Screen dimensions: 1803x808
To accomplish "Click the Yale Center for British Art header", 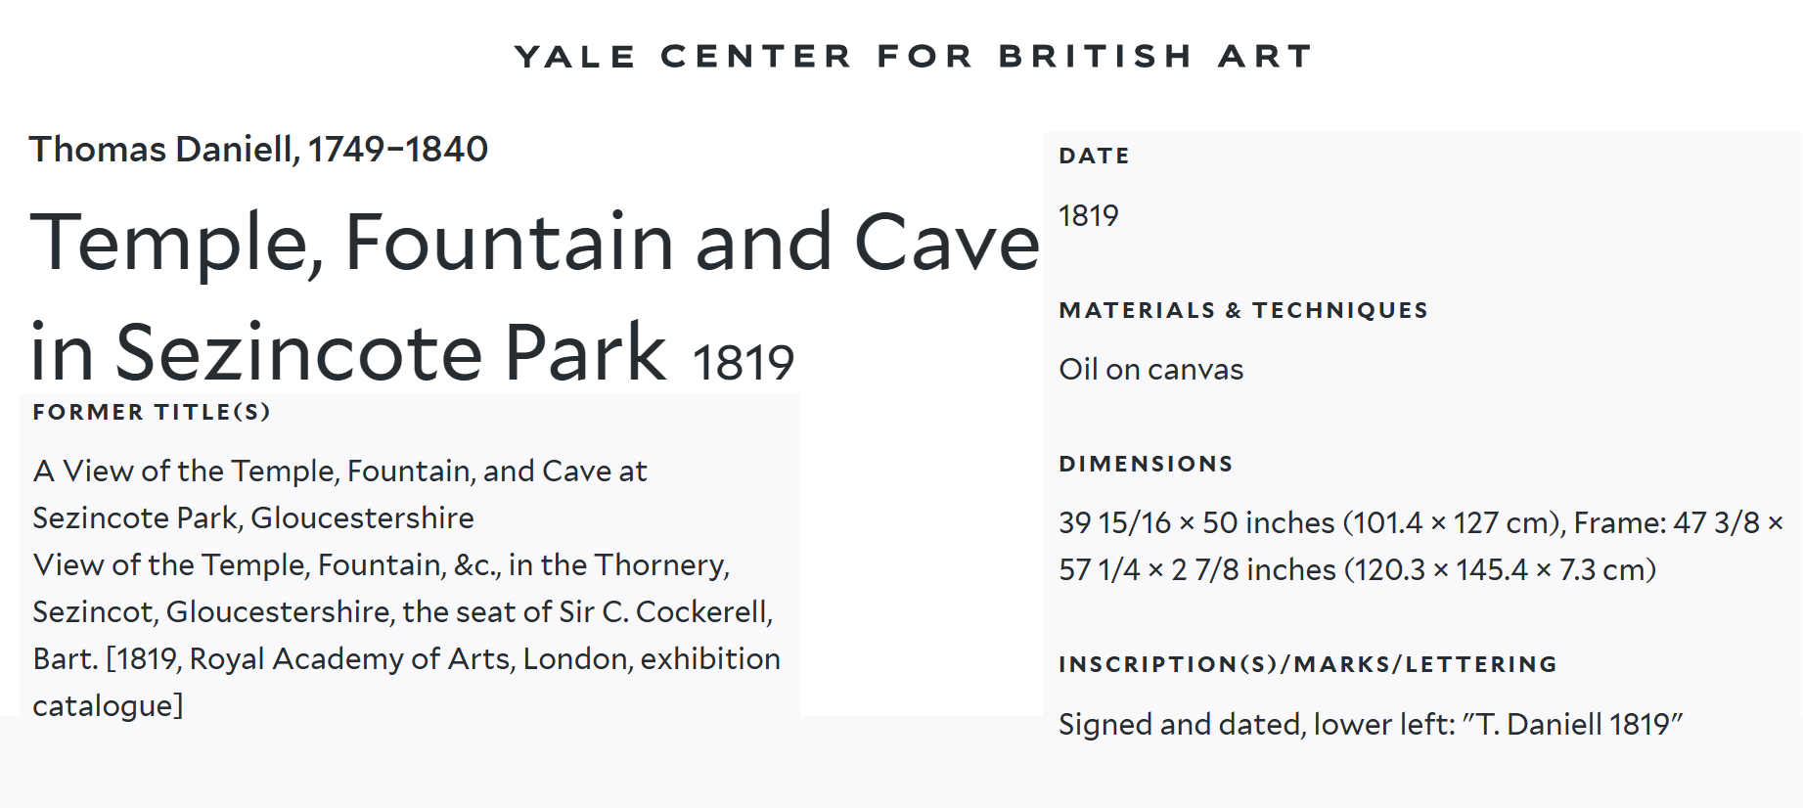I will tap(913, 57).
